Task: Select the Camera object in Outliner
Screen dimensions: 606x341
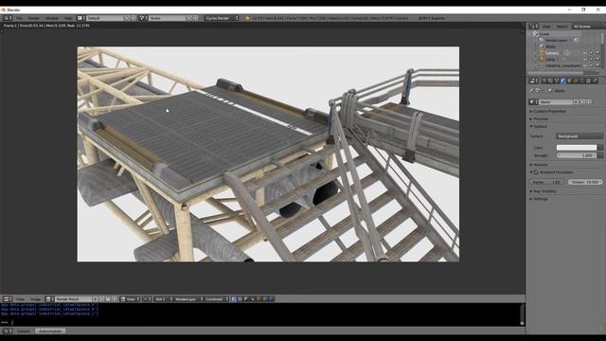Action: point(552,53)
